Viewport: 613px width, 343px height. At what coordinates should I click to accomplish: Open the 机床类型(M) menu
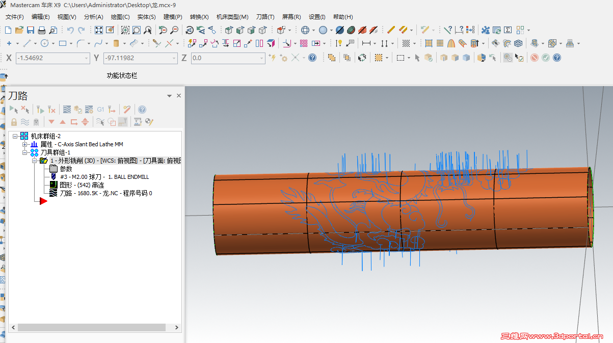[x=232, y=17]
